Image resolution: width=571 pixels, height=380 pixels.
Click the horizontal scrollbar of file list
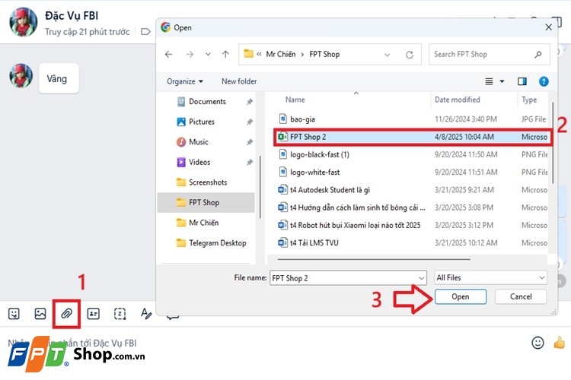click(374, 259)
